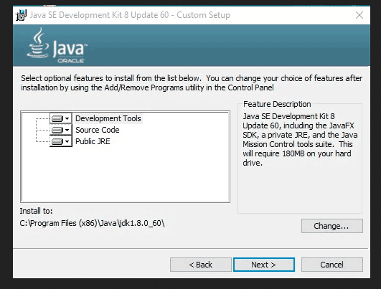Image resolution: width=381 pixels, height=289 pixels.
Task: Cancel the Java installation
Action: point(332,265)
